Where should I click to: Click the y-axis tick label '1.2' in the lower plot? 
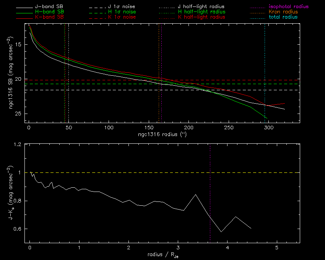click(17, 144)
